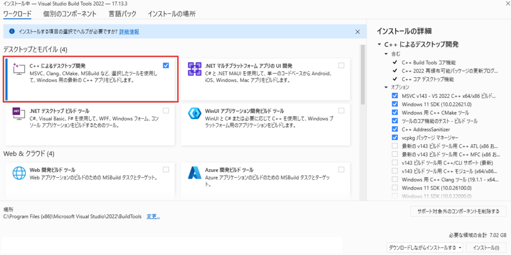Screen dimensions: 511x255
Task: Click the WinUI application build tools icon
Action: click(194, 115)
